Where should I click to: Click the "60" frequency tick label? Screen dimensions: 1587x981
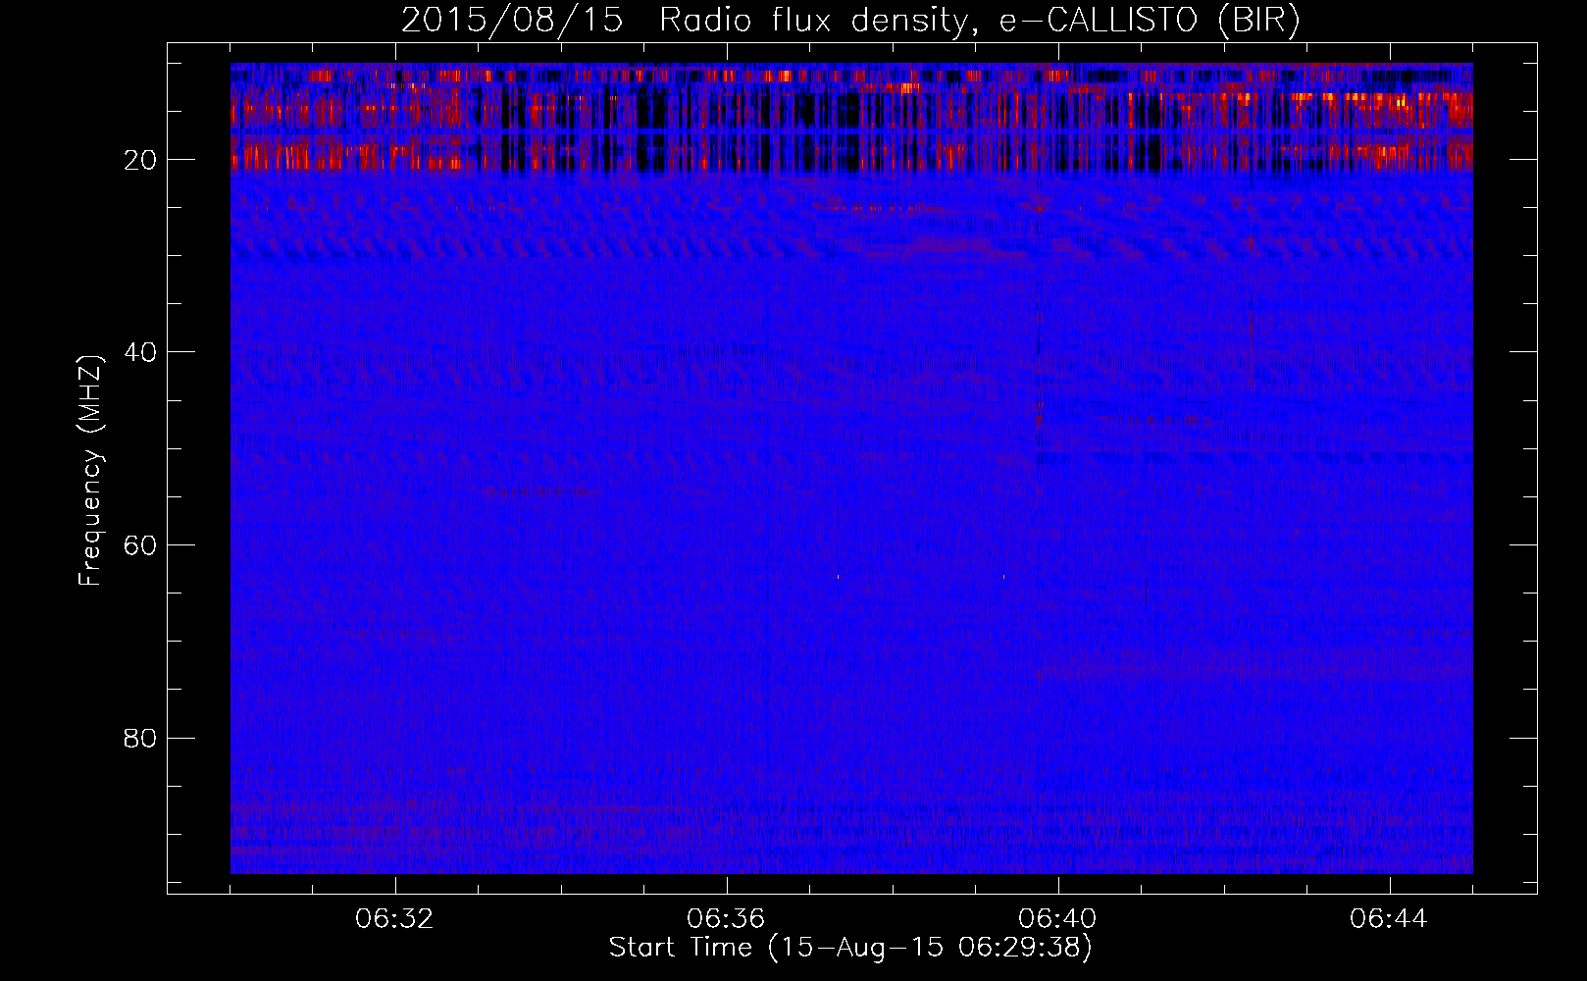[141, 545]
